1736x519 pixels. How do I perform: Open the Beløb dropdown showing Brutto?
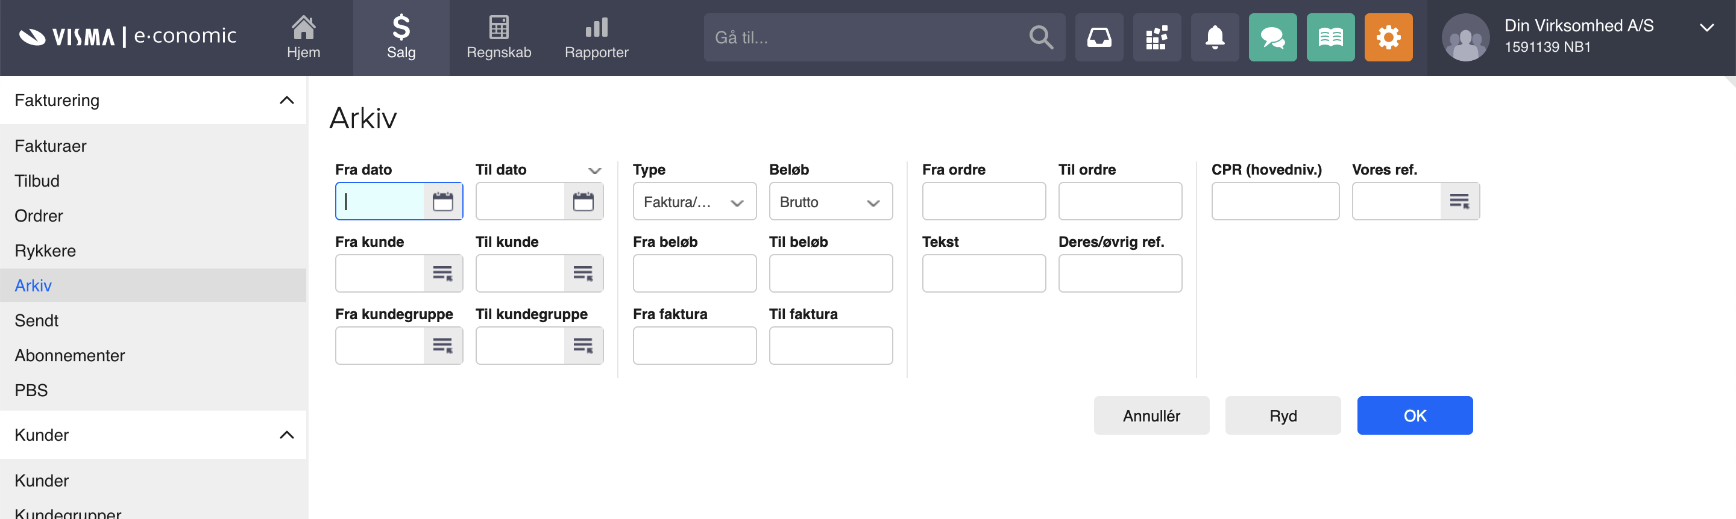[830, 202]
